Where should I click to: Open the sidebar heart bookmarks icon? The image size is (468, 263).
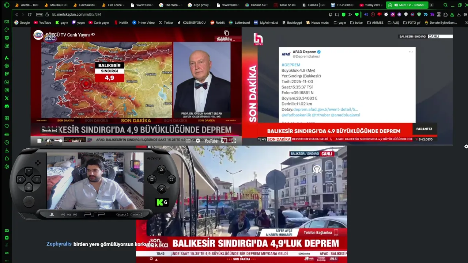pos(7,126)
